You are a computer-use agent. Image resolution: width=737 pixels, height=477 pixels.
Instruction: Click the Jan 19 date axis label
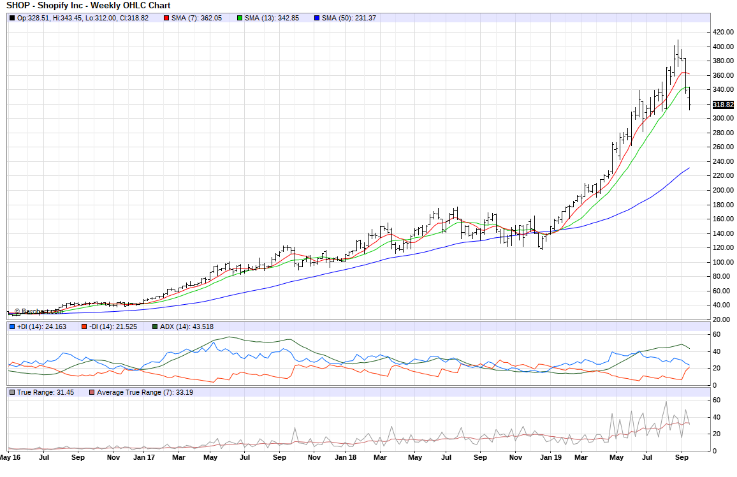[x=552, y=457]
